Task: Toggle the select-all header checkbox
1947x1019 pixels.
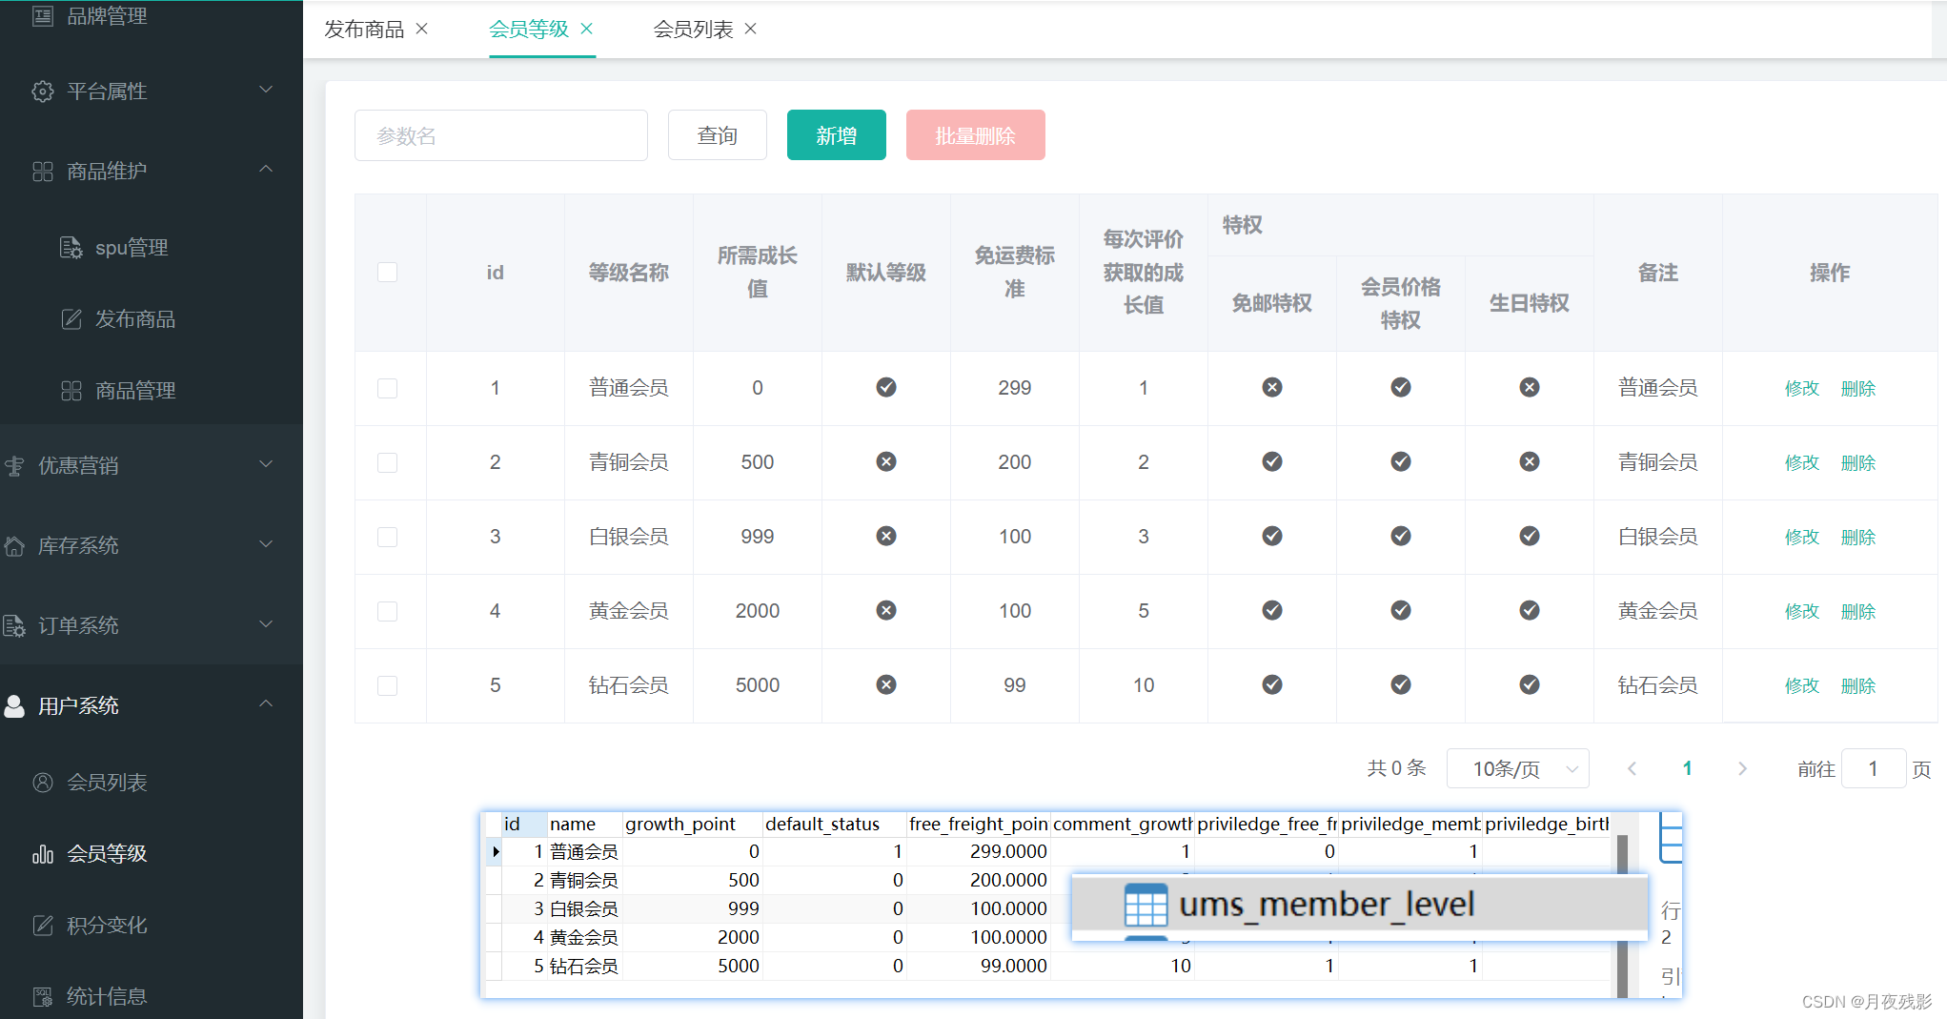Action: pyautogui.click(x=387, y=272)
